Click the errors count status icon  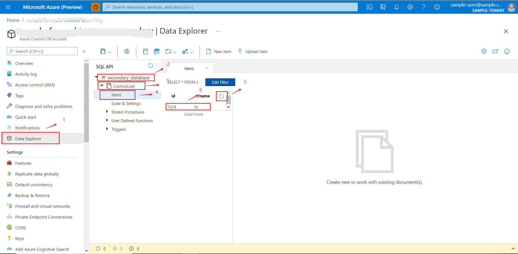click(x=115, y=249)
